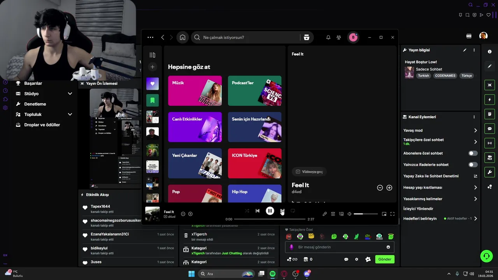The height and width of the screenshot is (280, 498).
Task: Open the Canlı Etkinlikler card
Action: [x=195, y=127]
